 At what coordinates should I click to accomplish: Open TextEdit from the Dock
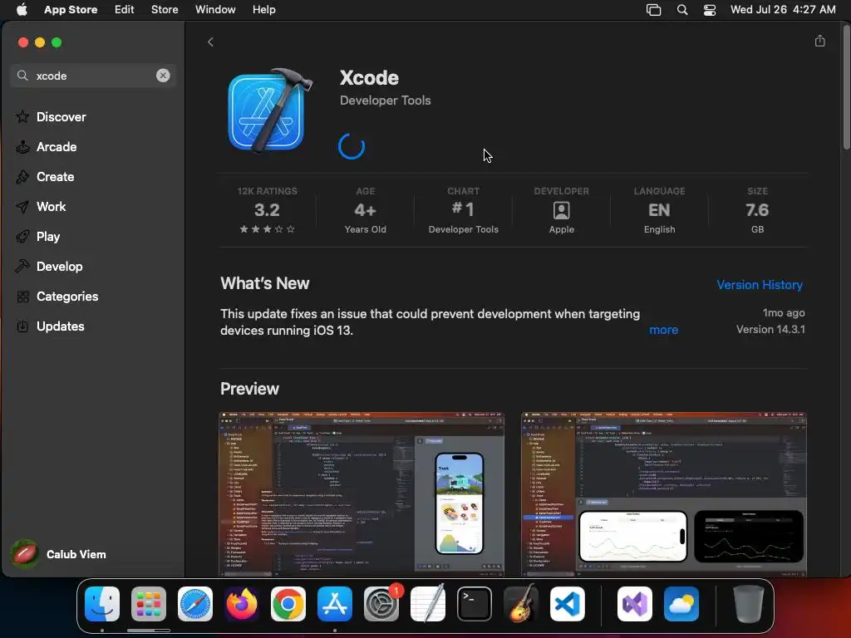[428, 603]
